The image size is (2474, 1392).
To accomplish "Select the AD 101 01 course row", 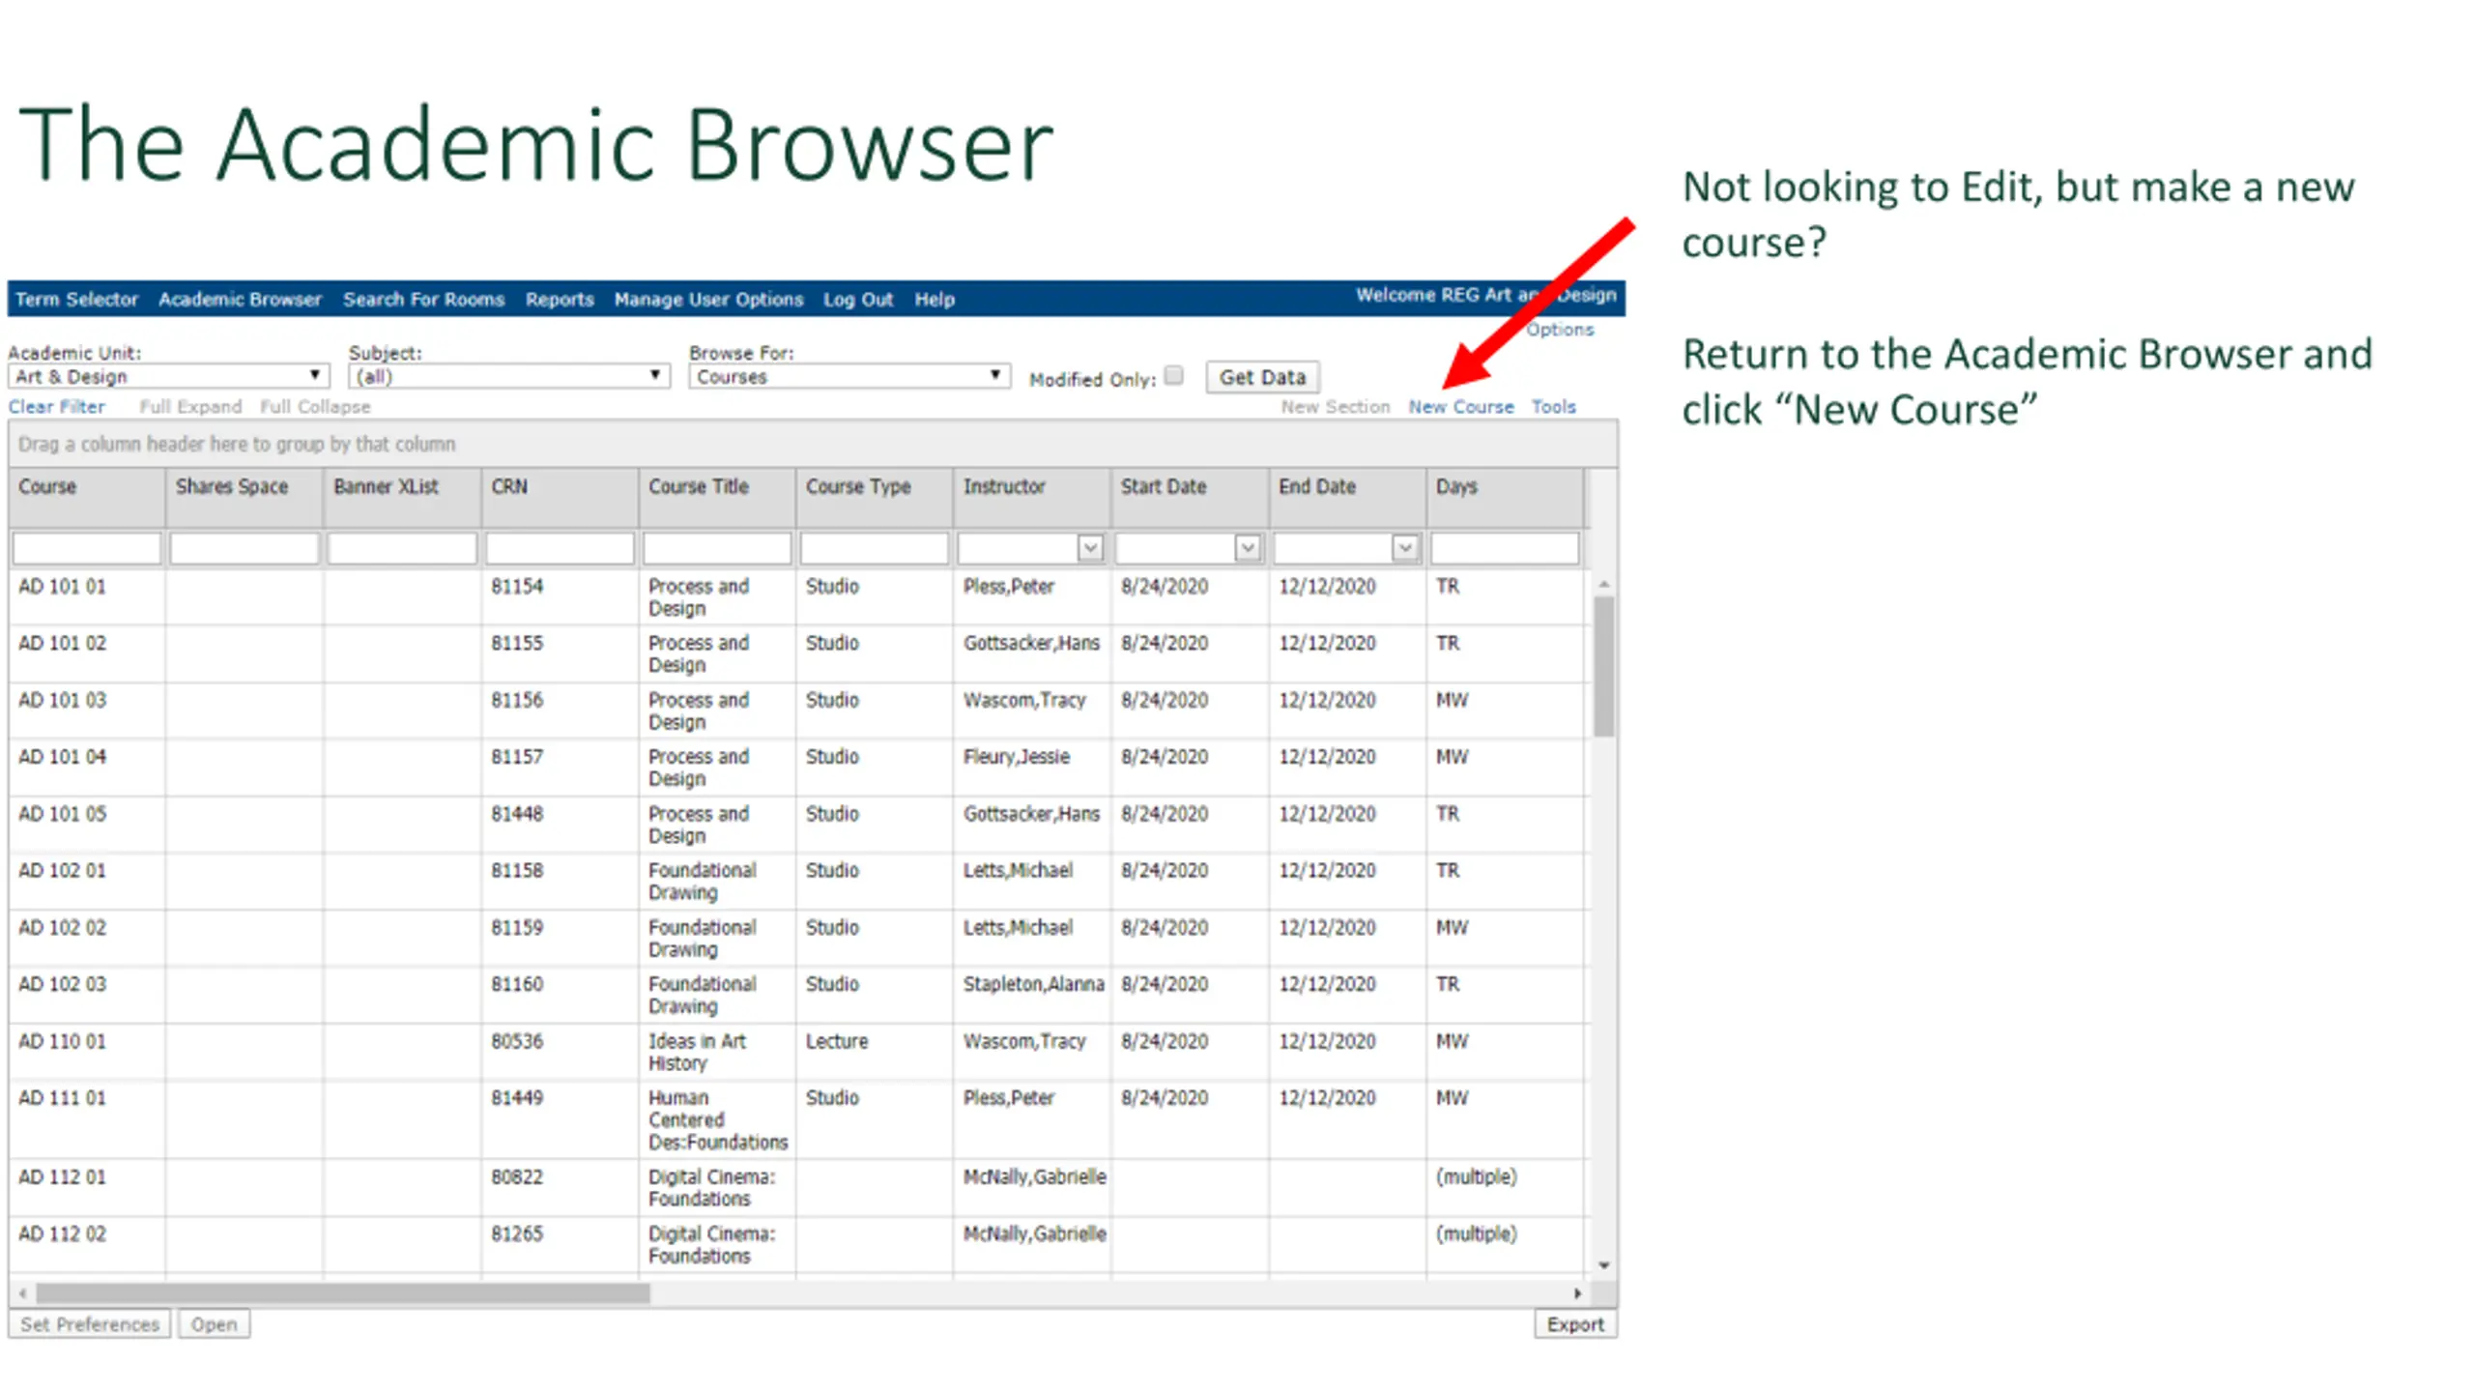I will click(797, 597).
